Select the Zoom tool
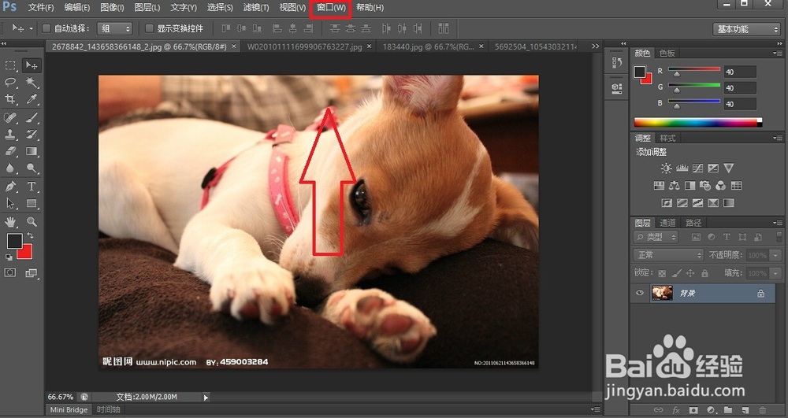Screen dimensions: 788x418 click(x=32, y=221)
